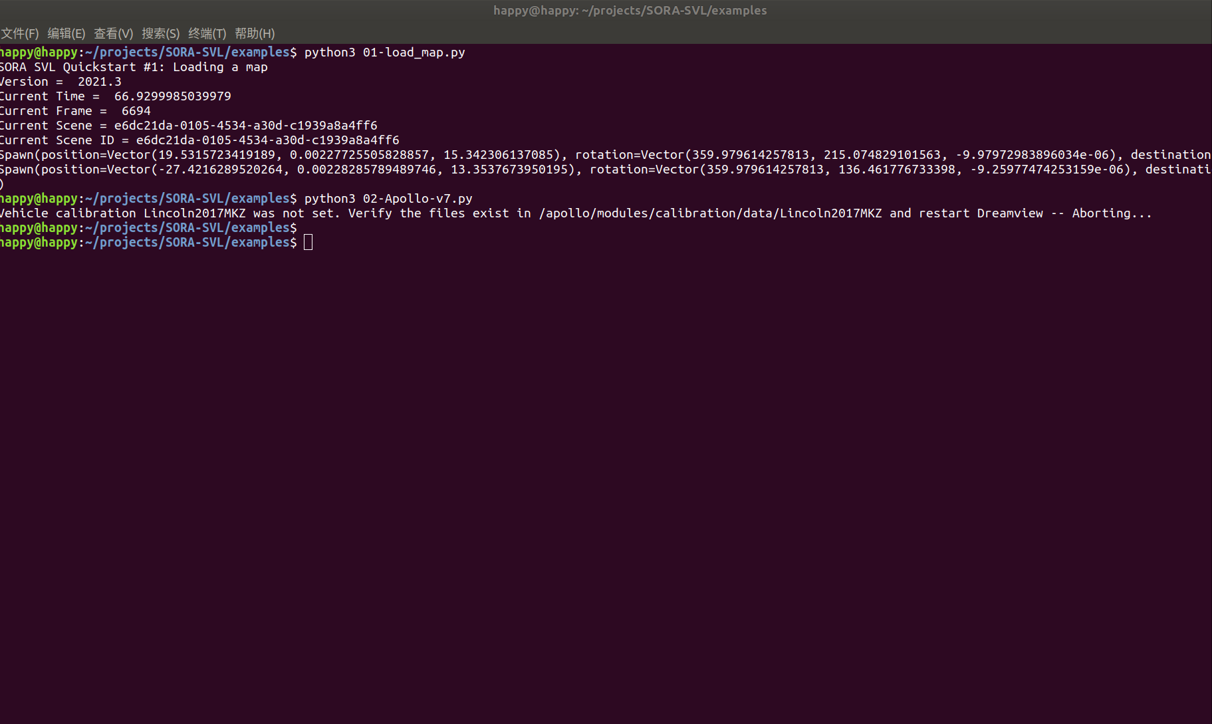Select the command 'python3 01-load_map.py'
1212x724 pixels.
point(384,52)
